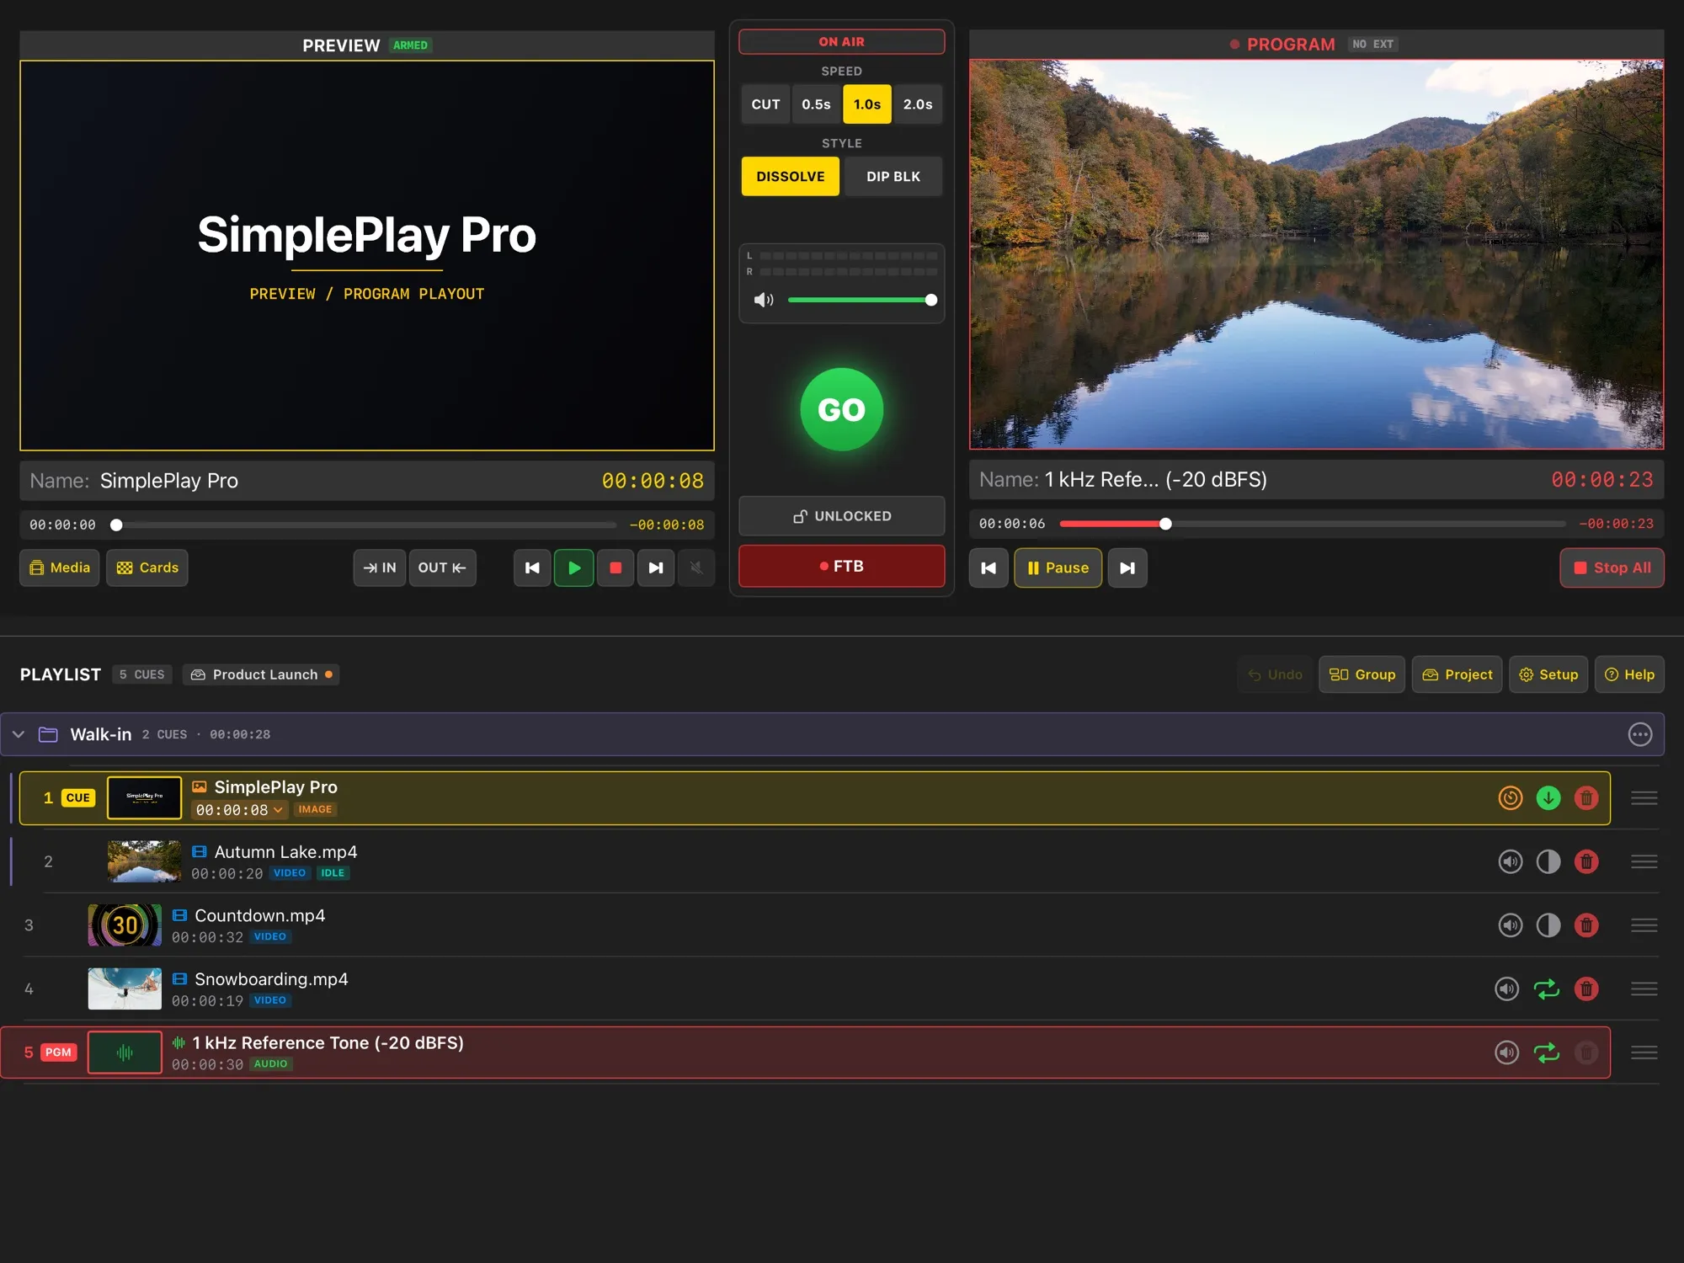Open SimplePlay Pro duration dropdown 00:00:08

click(239, 810)
